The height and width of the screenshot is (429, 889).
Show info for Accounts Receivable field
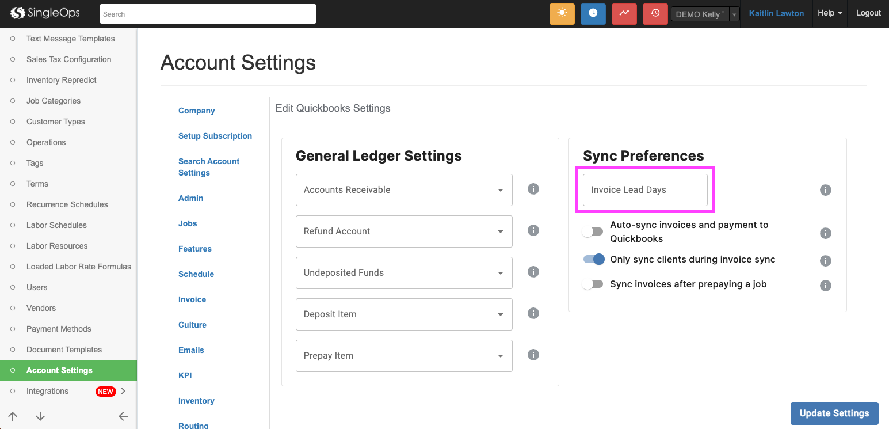pos(533,189)
